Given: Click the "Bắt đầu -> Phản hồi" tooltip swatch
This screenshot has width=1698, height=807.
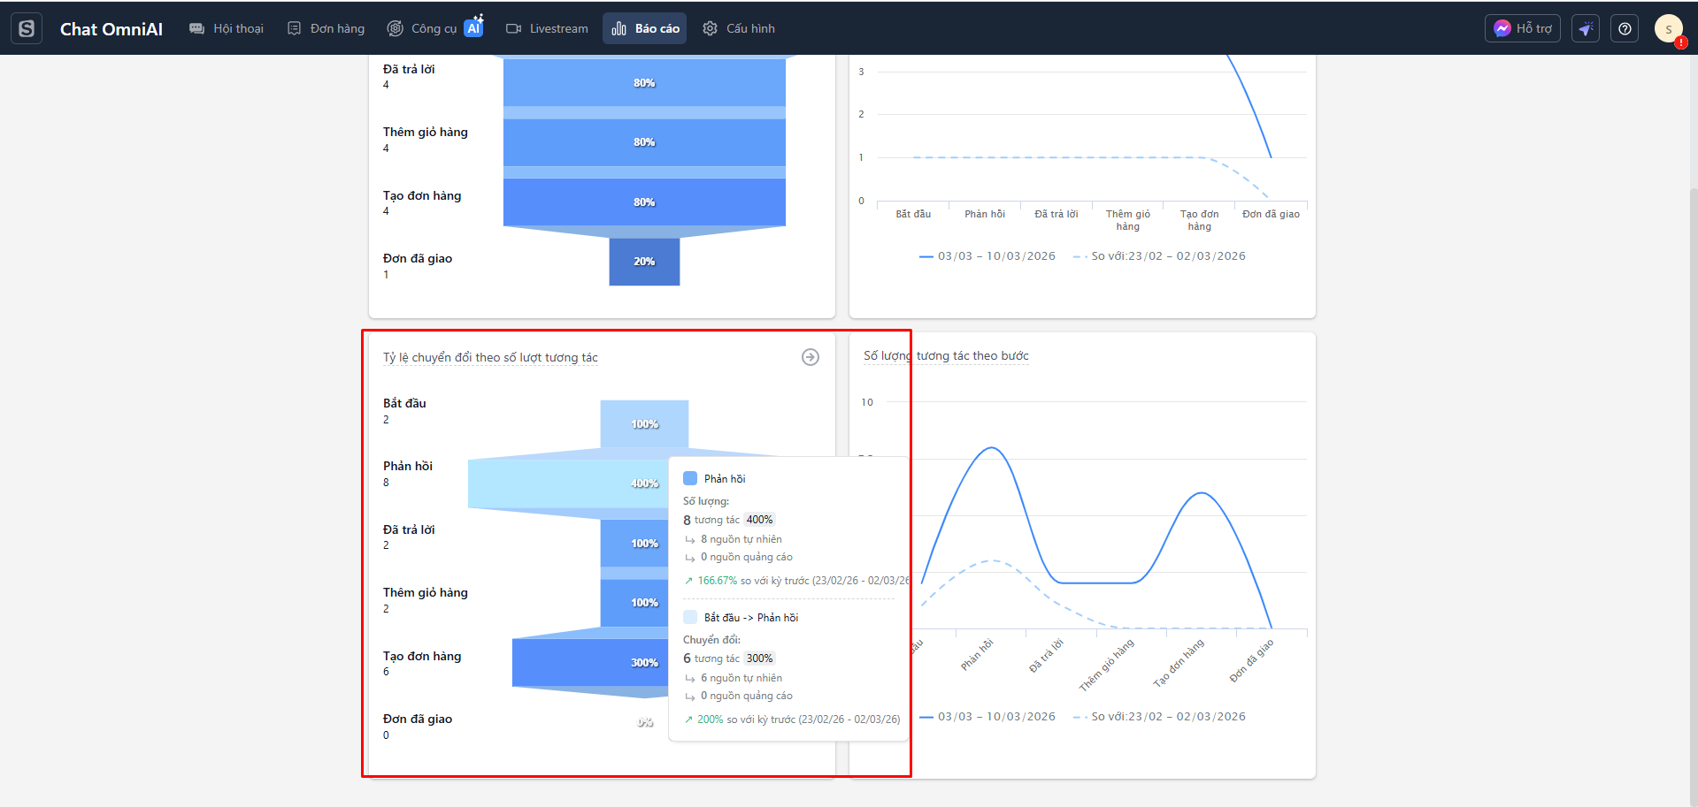Looking at the screenshot, I should tap(690, 617).
